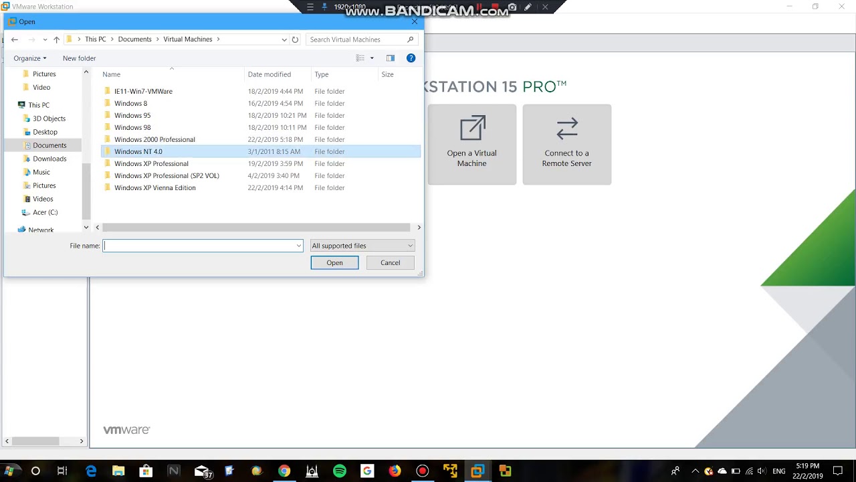Click the Bandicam pencil draw icon
This screenshot has height=482, width=856.
(x=528, y=7)
